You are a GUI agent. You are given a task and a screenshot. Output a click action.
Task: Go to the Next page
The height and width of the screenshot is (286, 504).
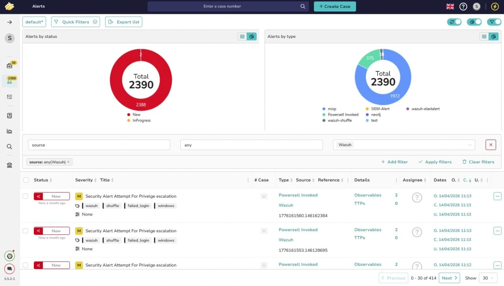pyautogui.click(x=449, y=278)
